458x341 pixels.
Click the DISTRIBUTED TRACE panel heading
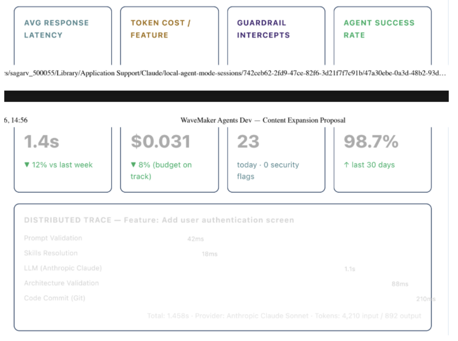click(x=159, y=220)
